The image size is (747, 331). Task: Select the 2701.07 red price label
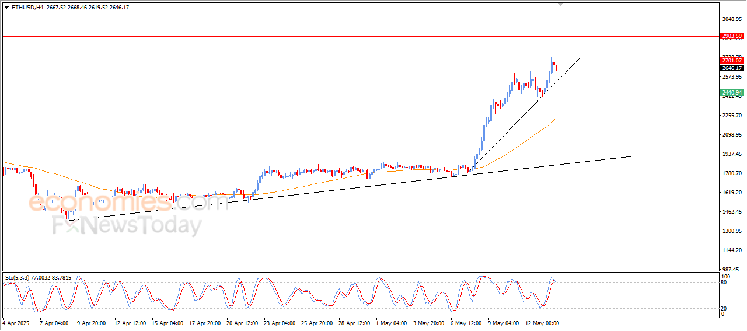click(x=732, y=61)
